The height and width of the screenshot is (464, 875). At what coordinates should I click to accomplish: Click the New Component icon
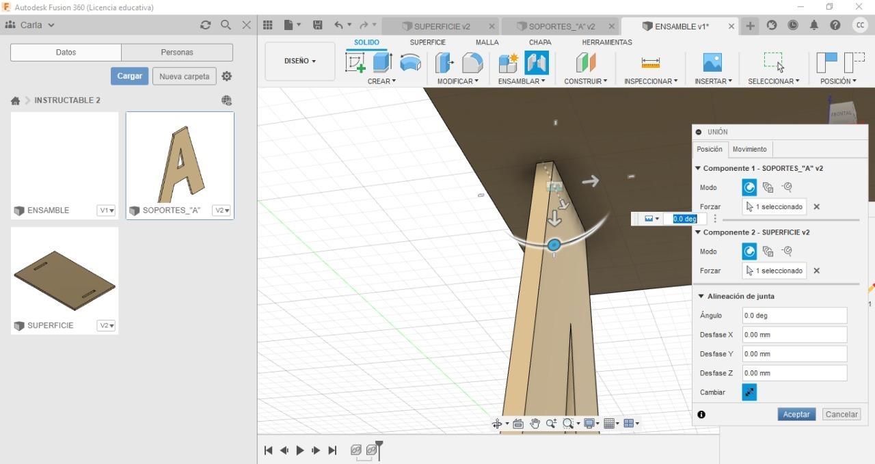(x=509, y=63)
